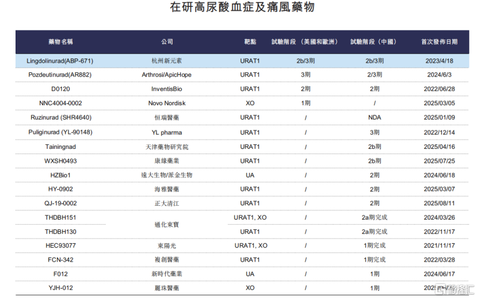Click the Arthrosi/ApicHope company cell
The image size is (478, 299).
166,75
